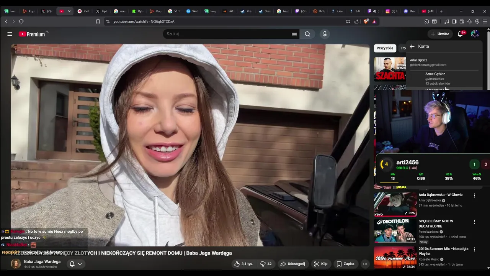Screen dimensions: 490x276
Task: Open options menu for 2010s Summer Mix
Action: (474, 249)
